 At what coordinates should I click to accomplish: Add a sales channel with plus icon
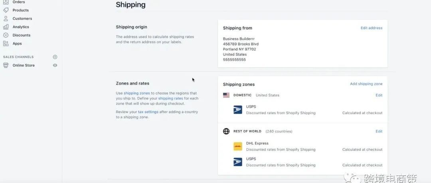pos(55,57)
